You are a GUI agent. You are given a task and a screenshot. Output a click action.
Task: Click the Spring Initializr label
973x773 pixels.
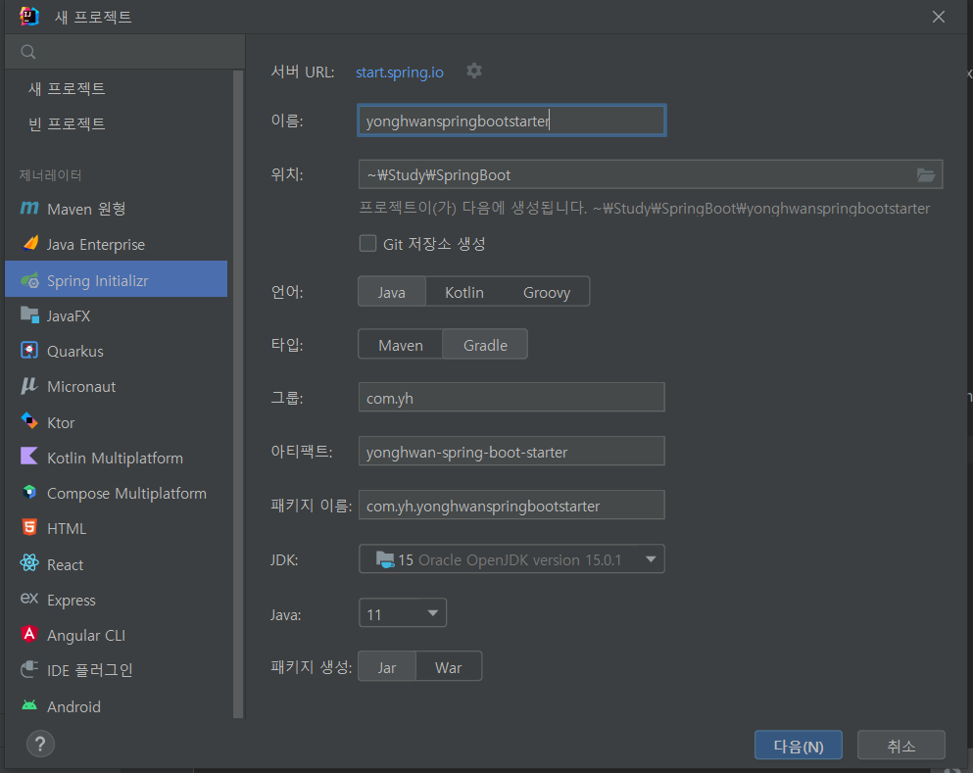click(x=97, y=280)
